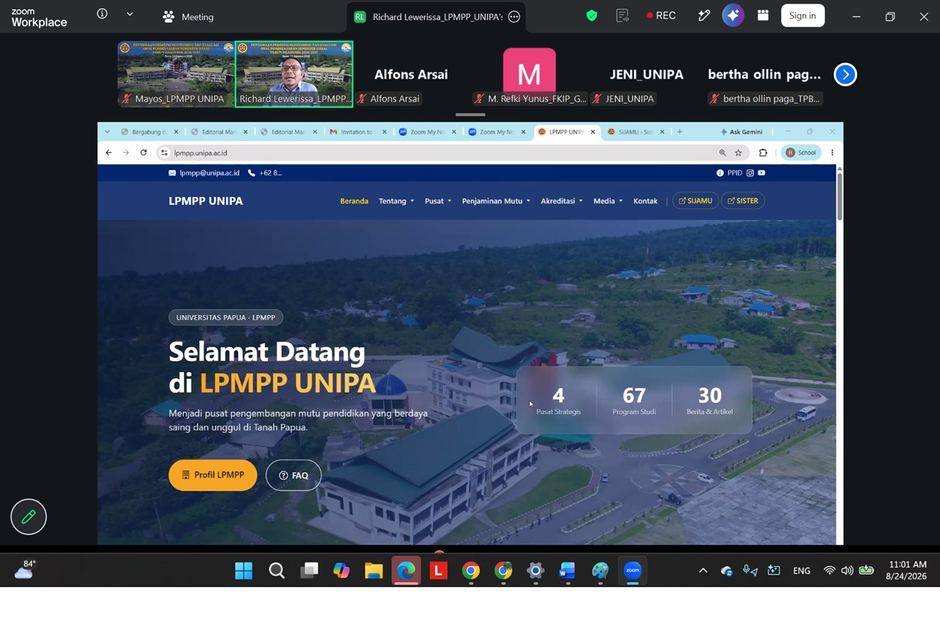Bookmark this page with star icon
The image size is (940, 632).
(x=738, y=153)
